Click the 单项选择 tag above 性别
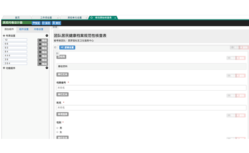This screenshot has height=153, width=249. click(x=62, y=114)
